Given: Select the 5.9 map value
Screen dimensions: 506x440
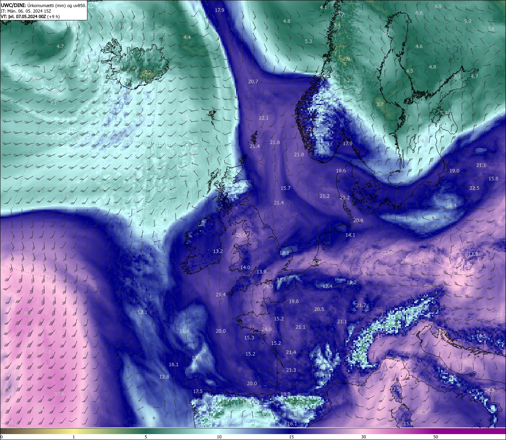Looking at the screenshot, I should [468, 21].
